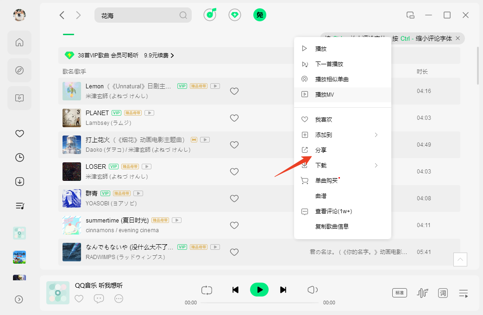The height and width of the screenshot is (315, 483).
Task: Like the song 打上花火
Action: point(234,145)
